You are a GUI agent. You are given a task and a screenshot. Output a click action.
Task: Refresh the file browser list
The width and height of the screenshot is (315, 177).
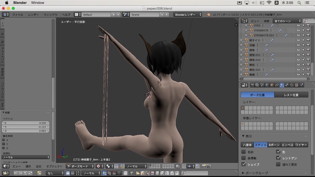point(30,173)
